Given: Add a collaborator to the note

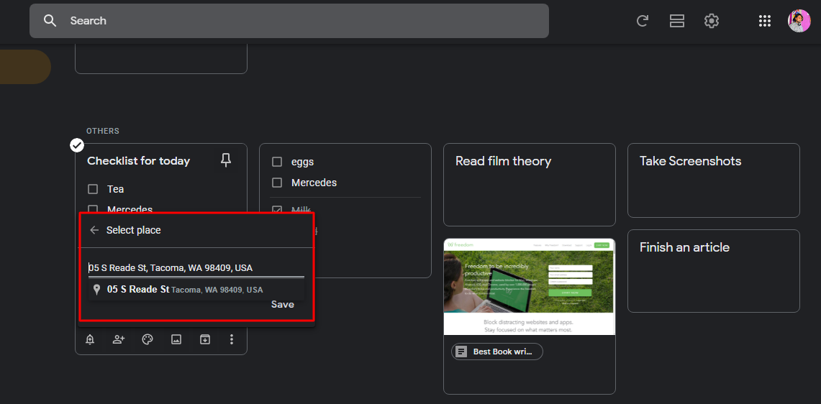Looking at the screenshot, I should 119,339.
